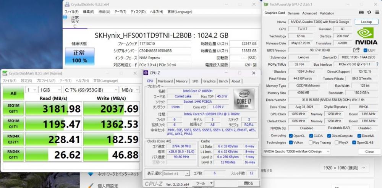The width and height of the screenshot is (382, 188).
Task: Open CrystalDiskInfo ファイル(F) menu
Action: point(71,12)
